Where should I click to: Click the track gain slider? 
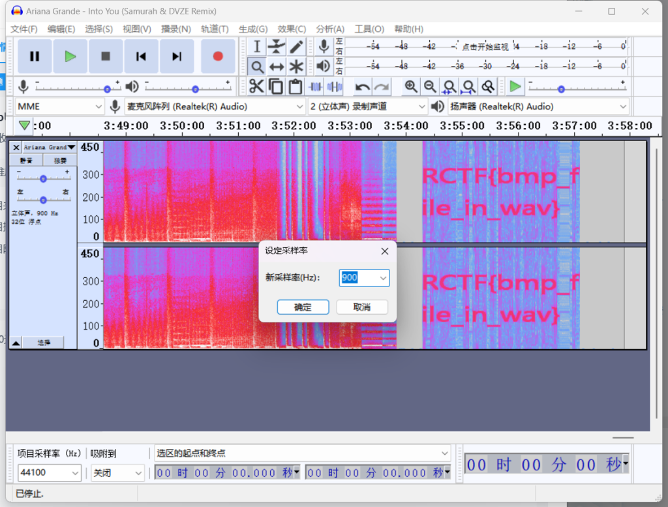(43, 178)
